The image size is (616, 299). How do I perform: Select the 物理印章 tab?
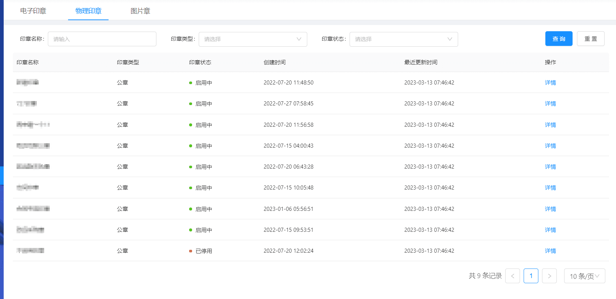88,11
